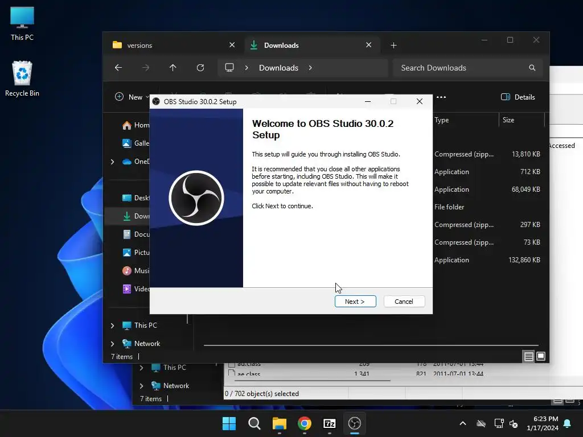The width and height of the screenshot is (583, 437).
Task: Open Pictures in the sidebar
Action: coord(136,253)
